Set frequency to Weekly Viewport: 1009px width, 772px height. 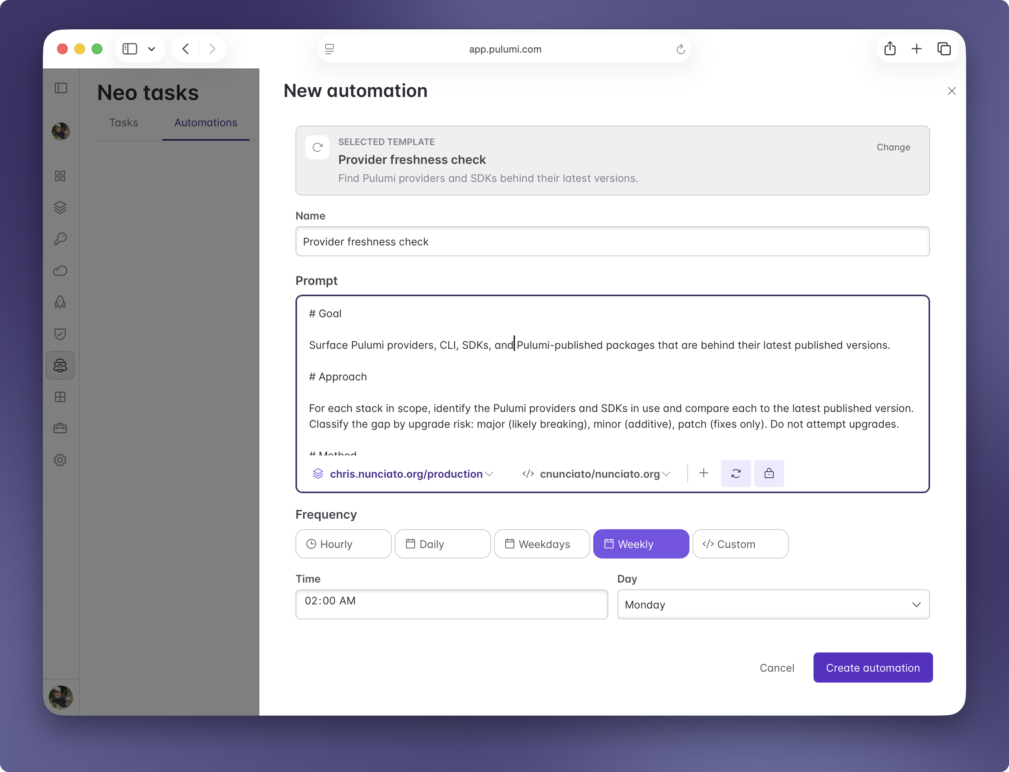(641, 544)
